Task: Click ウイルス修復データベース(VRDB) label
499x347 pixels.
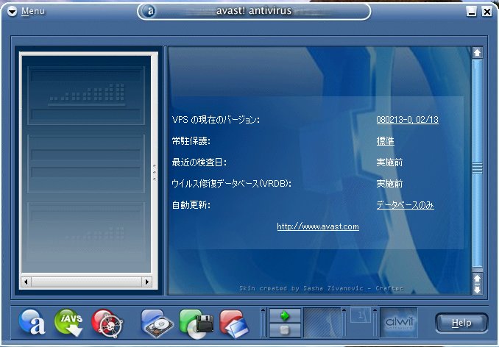Action: [231, 184]
